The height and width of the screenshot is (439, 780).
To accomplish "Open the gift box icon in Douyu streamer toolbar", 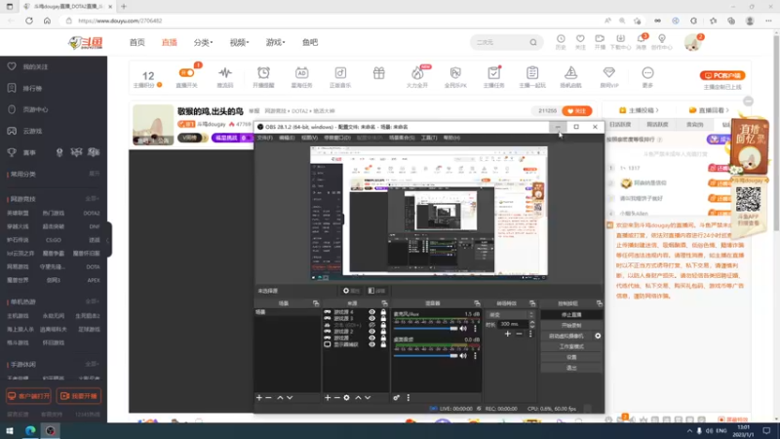I will [378, 73].
